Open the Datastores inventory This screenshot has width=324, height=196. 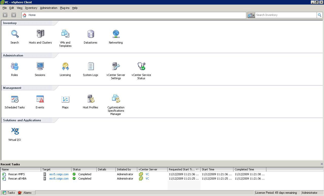[91, 37]
